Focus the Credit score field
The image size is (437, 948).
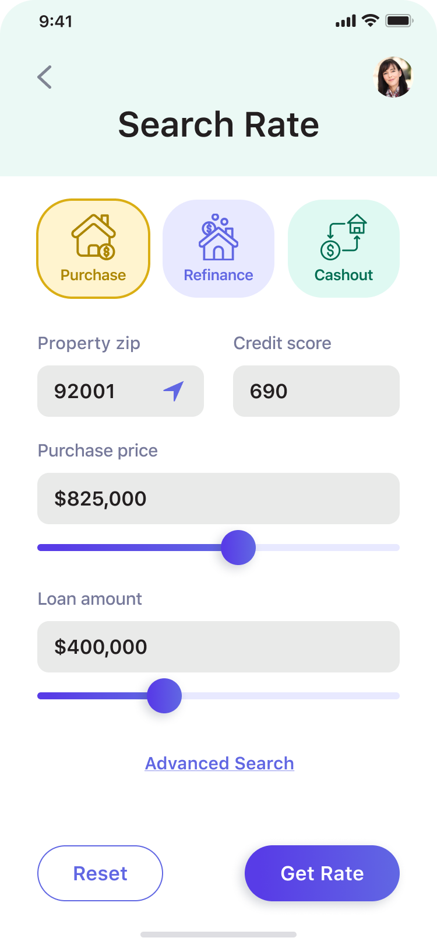[x=316, y=391]
